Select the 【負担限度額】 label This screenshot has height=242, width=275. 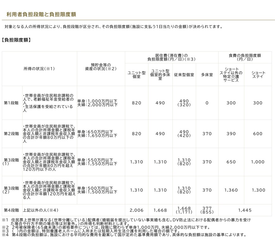pyautogui.click(x=15, y=39)
